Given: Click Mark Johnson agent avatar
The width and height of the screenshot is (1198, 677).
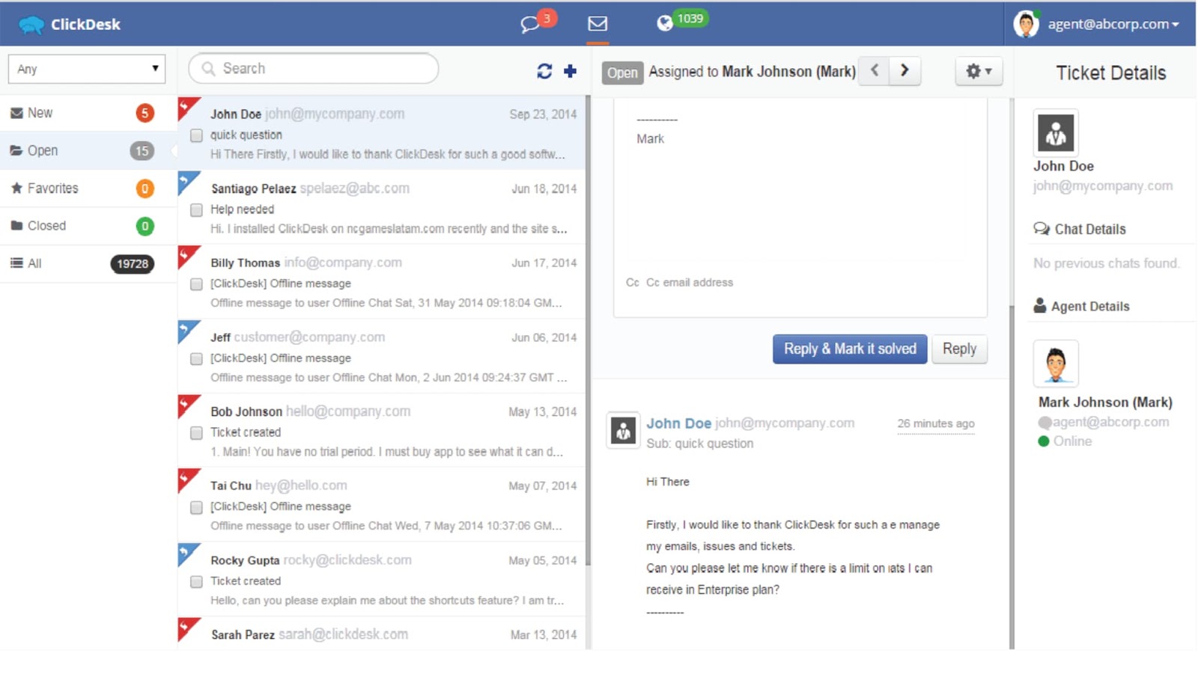Looking at the screenshot, I should click(x=1056, y=363).
